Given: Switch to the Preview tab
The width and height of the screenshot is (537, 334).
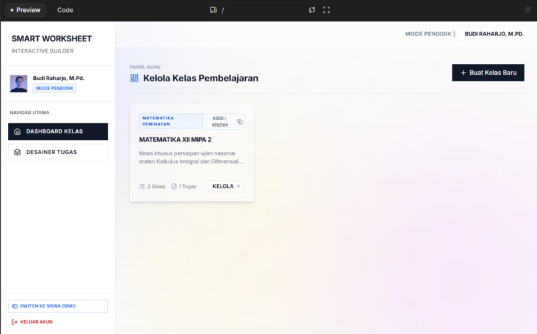Looking at the screenshot, I should coord(25,10).
